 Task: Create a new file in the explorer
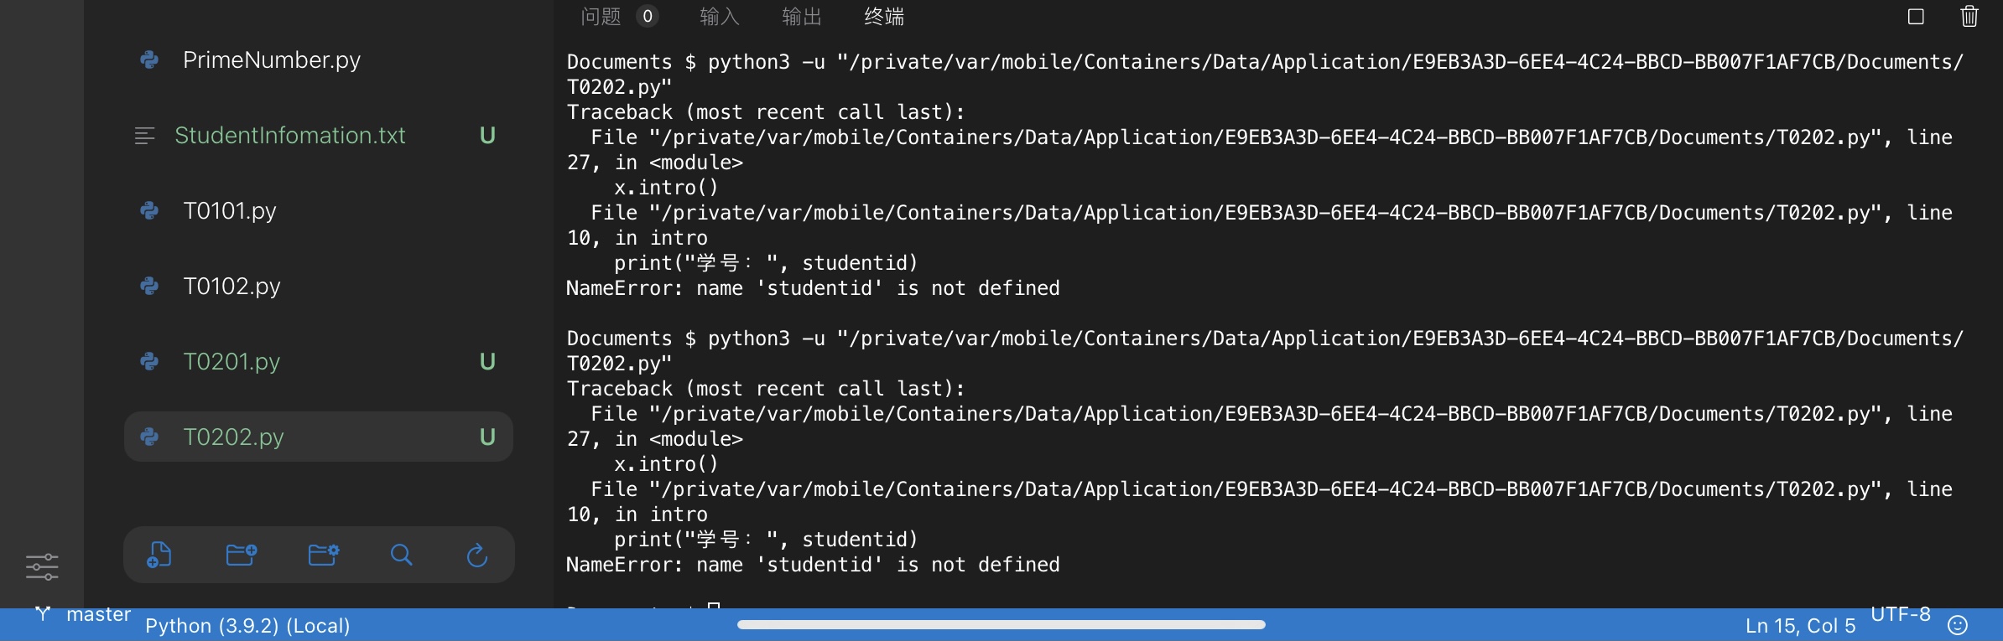[160, 555]
